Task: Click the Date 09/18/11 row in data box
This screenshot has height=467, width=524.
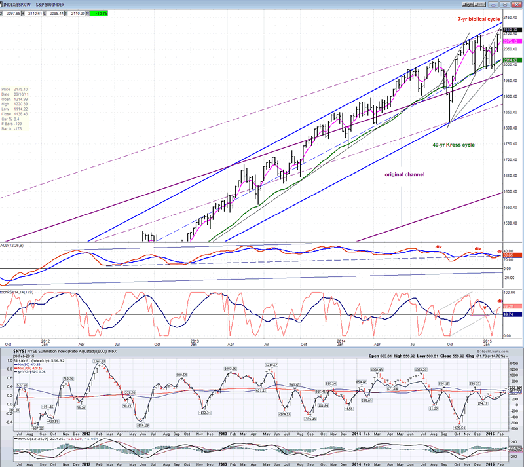Action: click(x=14, y=94)
